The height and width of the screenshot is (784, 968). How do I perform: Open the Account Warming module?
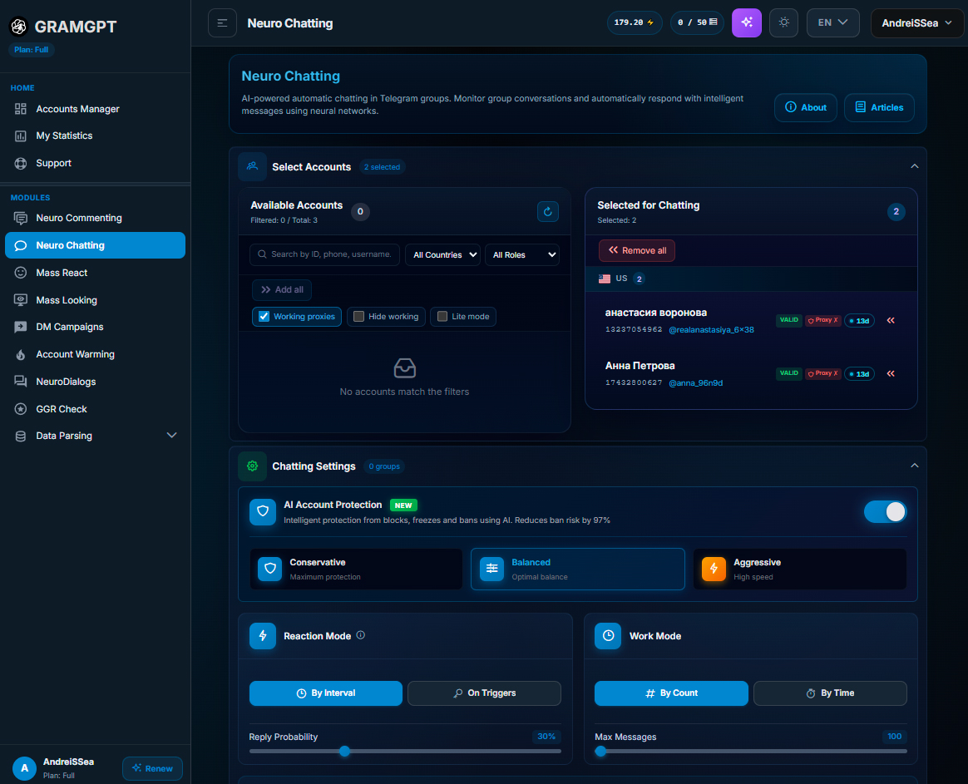point(95,354)
